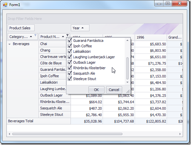
Task: Click horizontal scrollbar right arrow
Action: tap(180, 134)
